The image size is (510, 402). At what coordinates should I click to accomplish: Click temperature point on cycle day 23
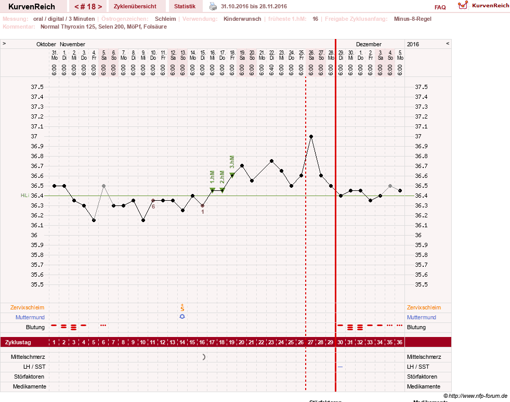(271, 161)
